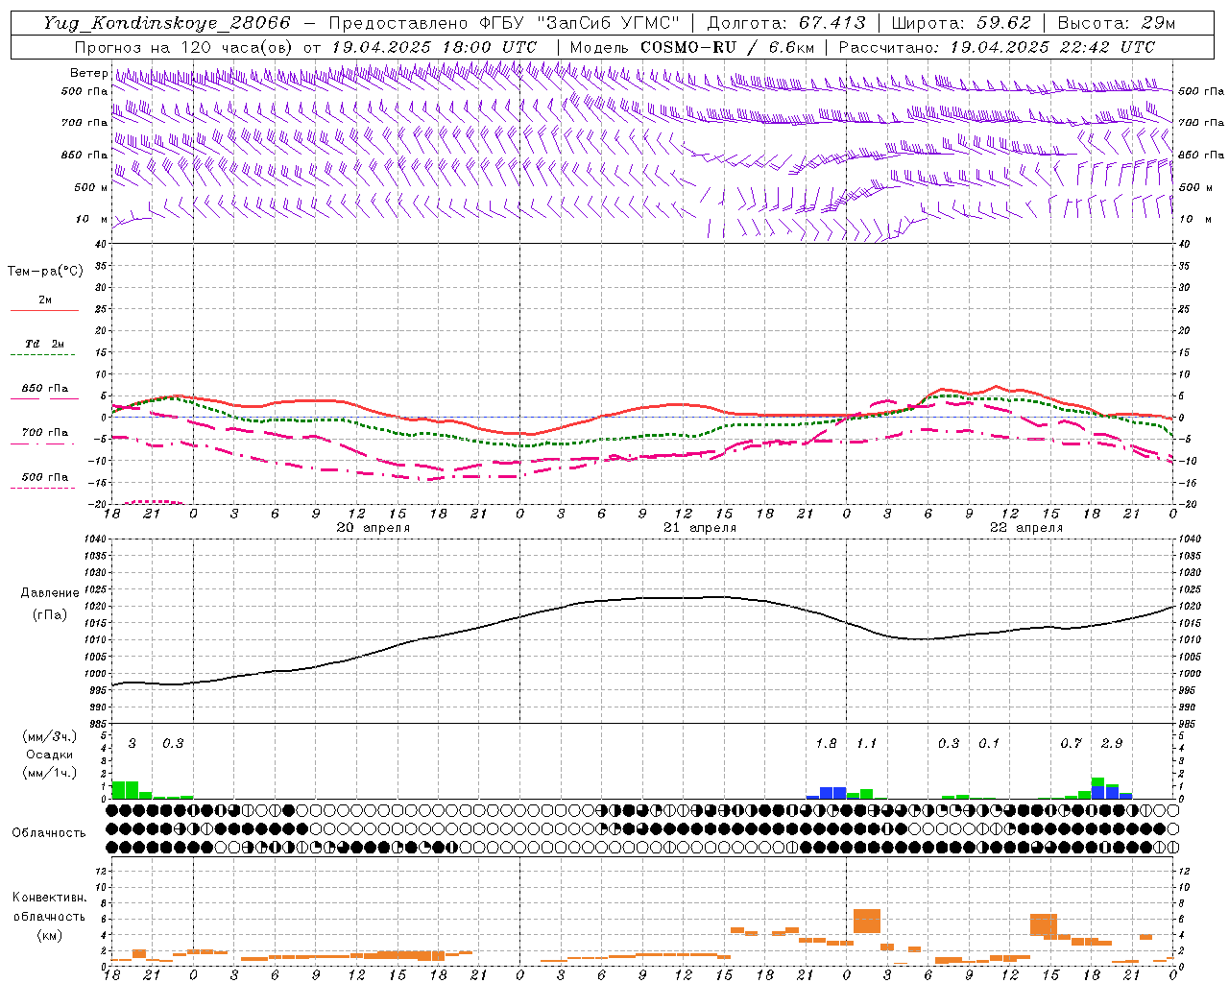1229x983 pixels.
Task: Click the 22 апреля date label
Action: point(1026,528)
